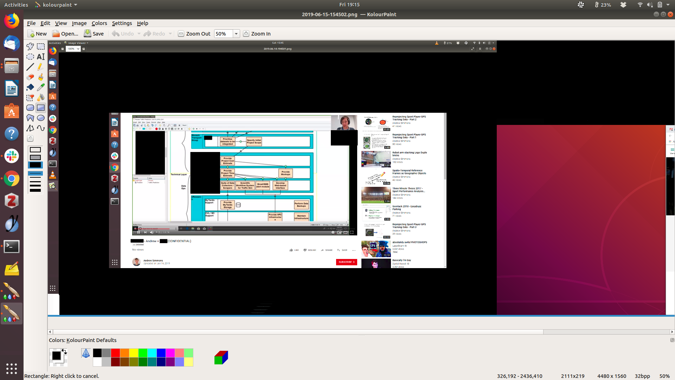Expand the Undo history arrow
Viewport: 675px width, 380px height.
(139, 34)
